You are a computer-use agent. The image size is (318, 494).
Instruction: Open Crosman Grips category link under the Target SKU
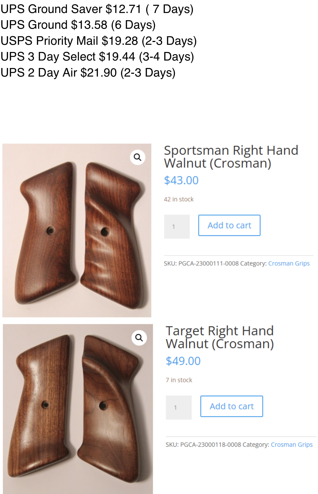pyautogui.click(x=292, y=445)
